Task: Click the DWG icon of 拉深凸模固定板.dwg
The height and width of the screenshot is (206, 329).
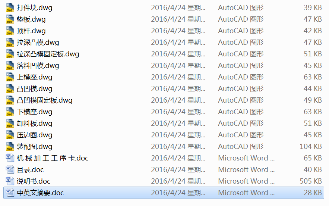Action: click(10, 54)
